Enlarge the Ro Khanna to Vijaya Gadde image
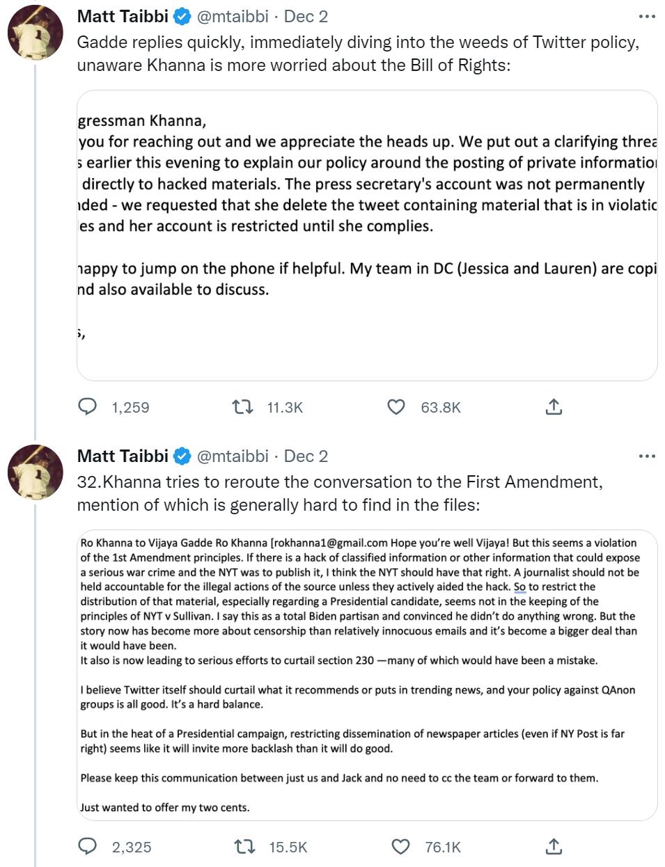The height and width of the screenshot is (867, 665). point(367,675)
